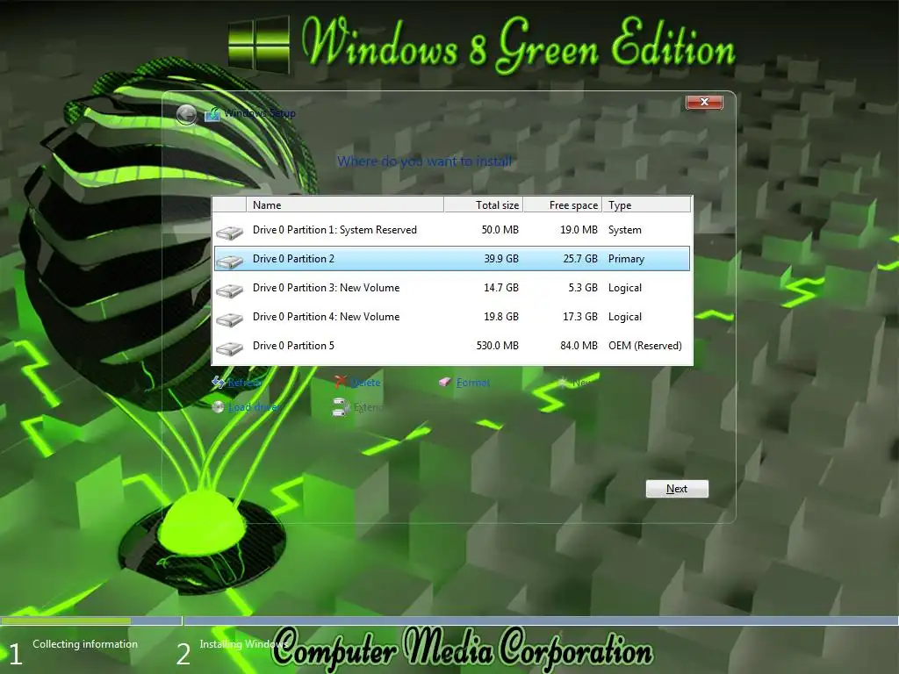Screen dimensions: 899x674
Task: Click the Format link
Action: tap(473, 383)
